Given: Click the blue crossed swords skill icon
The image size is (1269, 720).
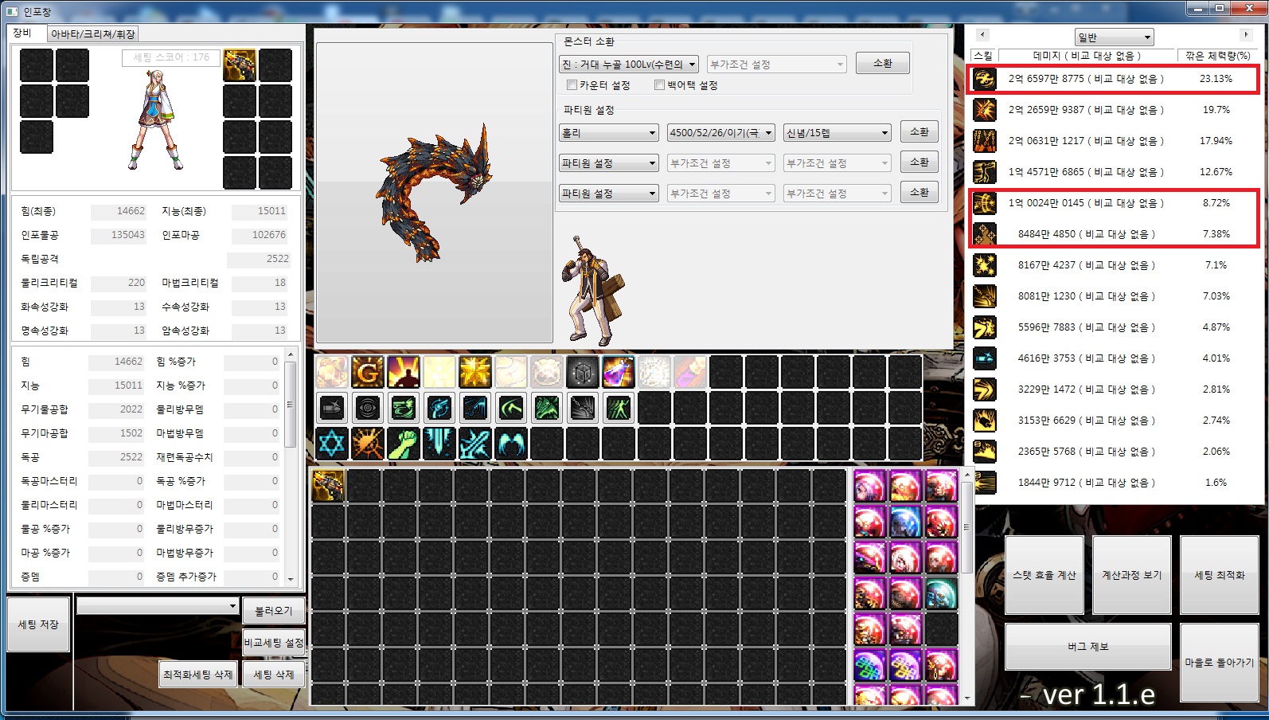Looking at the screenshot, I should [475, 444].
